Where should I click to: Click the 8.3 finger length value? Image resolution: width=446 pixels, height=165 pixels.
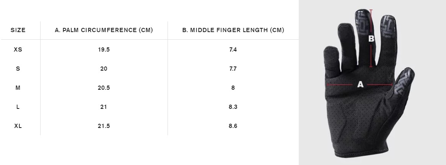coord(233,107)
